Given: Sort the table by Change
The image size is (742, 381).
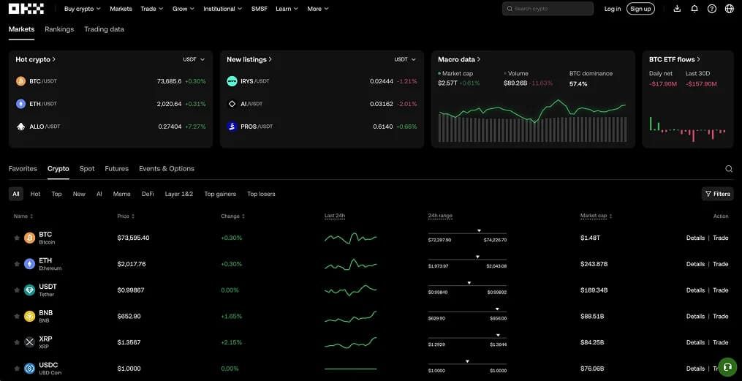Looking at the screenshot, I should tap(232, 216).
